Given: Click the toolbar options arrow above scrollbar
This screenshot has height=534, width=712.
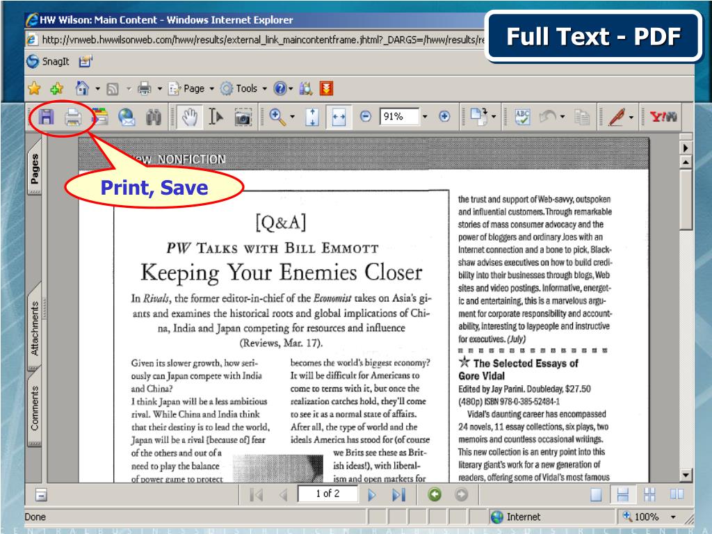Looking at the screenshot, I should click(x=686, y=147).
